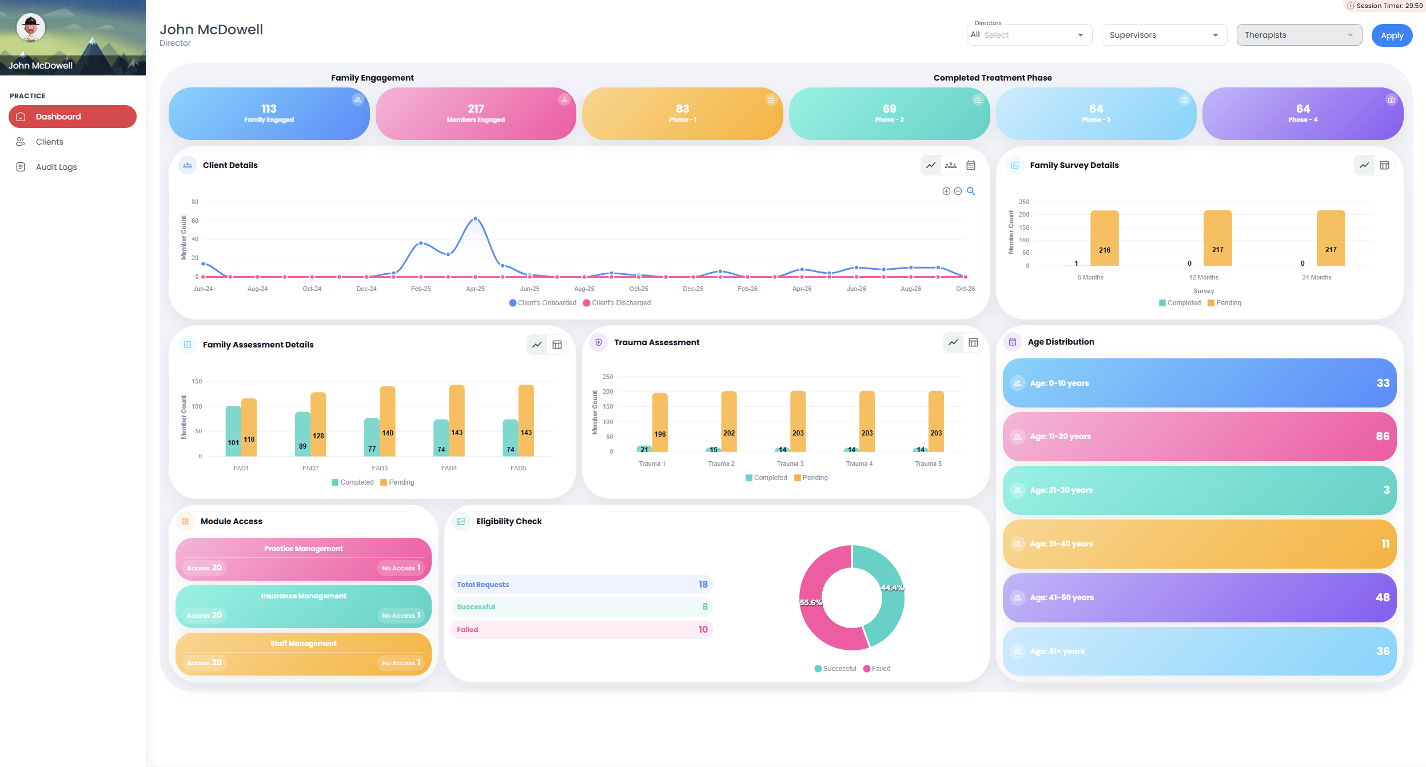This screenshot has height=767, width=1426.
Task: Click the John McDowell profile avatar
Action: (x=31, y=27)
